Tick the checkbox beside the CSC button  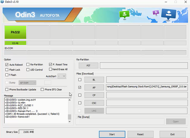[80, 103]
